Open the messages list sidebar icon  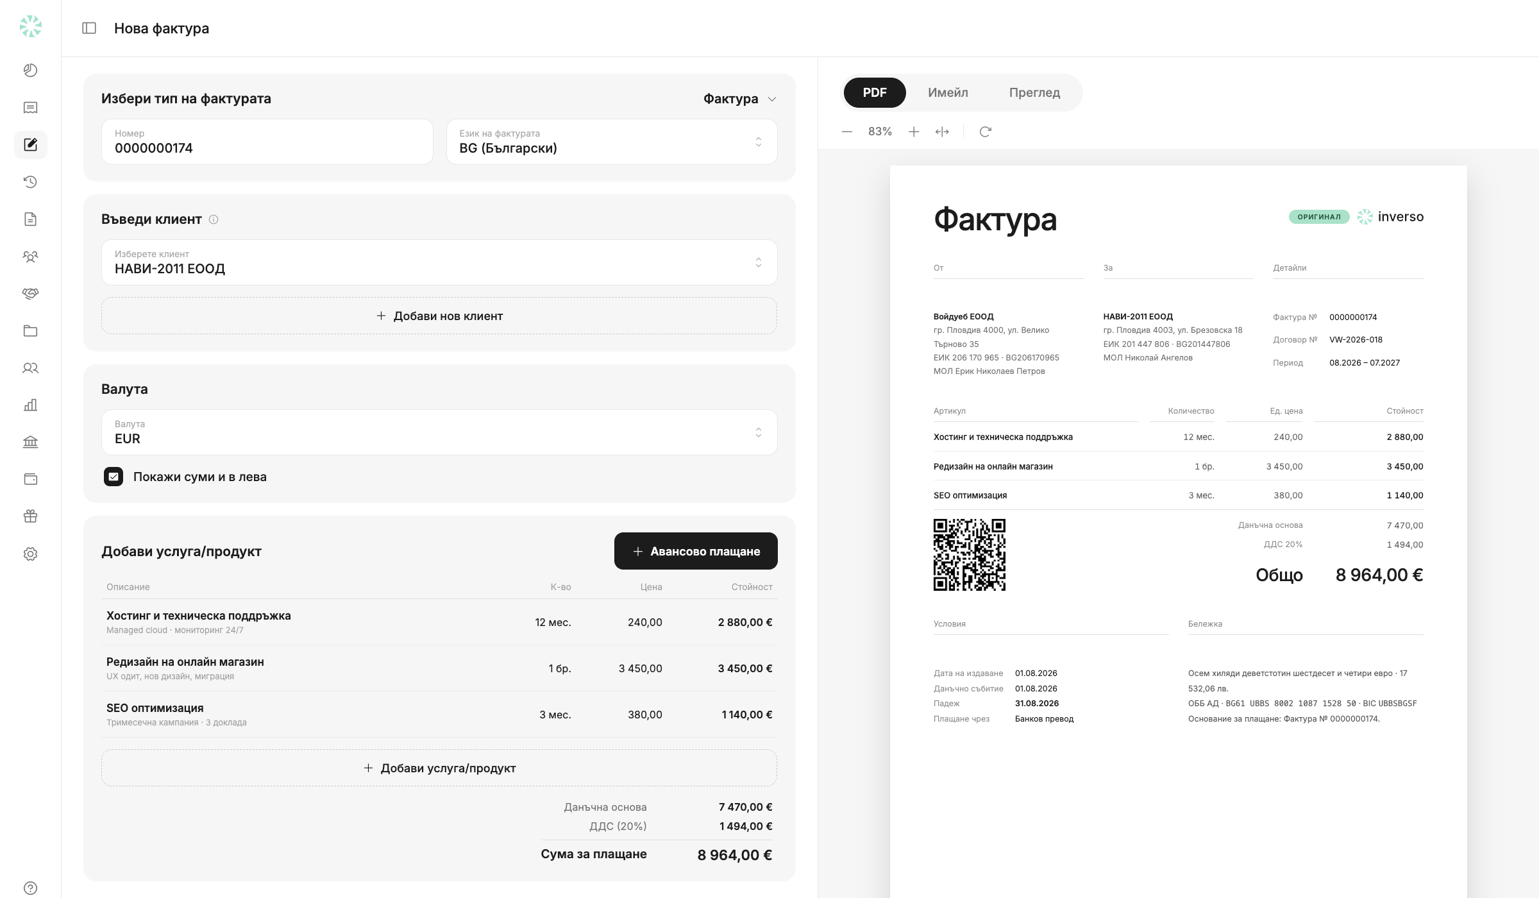(x=30, y=108)
